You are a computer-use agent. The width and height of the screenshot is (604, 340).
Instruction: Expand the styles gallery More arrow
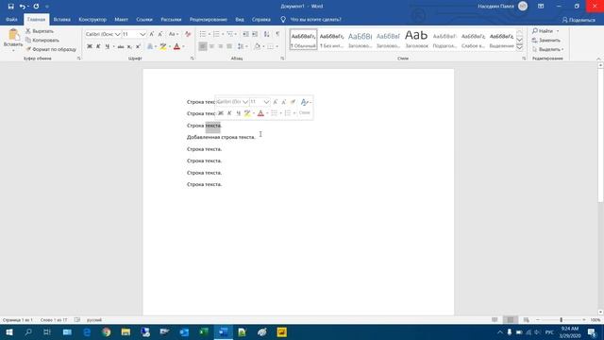point(519,47)
